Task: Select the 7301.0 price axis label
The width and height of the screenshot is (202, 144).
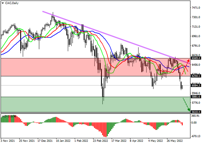Action: click(x=196, y=17)
